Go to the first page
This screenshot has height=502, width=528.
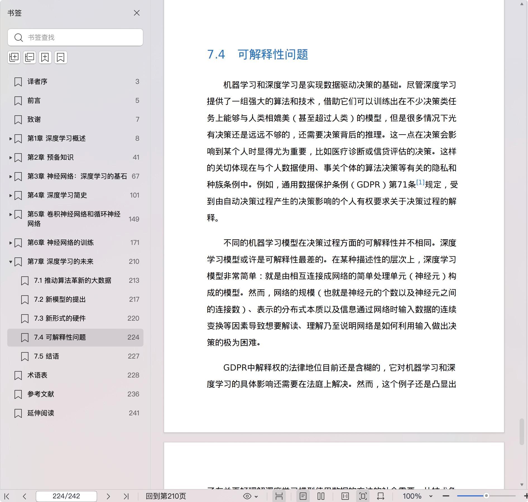[x=7, y=496]
